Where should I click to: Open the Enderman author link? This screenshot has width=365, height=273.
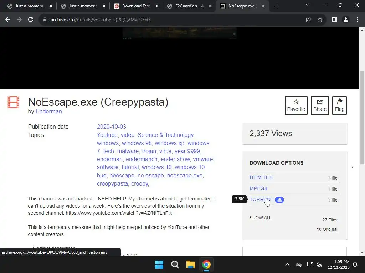click(x=48, y=111)
